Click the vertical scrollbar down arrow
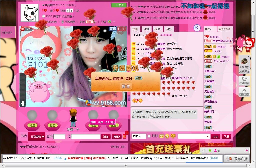 [x=253, y=161]
